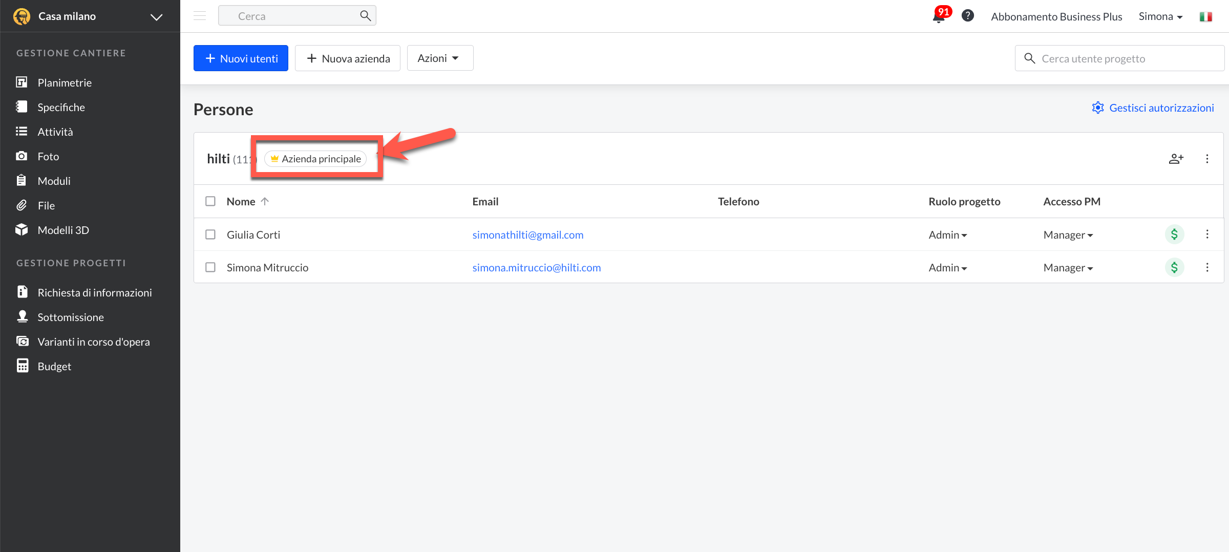Image resolution: width=1229 pixels, height=552 pixels.
Task: Select the Giulia Corti row checkbox
Action: (x=210, y=235)
